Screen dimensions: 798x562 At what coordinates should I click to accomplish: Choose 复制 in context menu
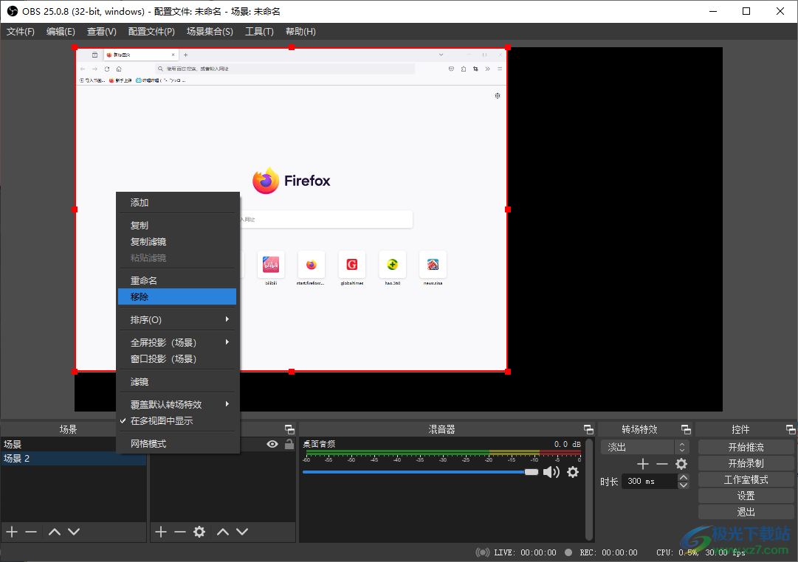(176, 225)
